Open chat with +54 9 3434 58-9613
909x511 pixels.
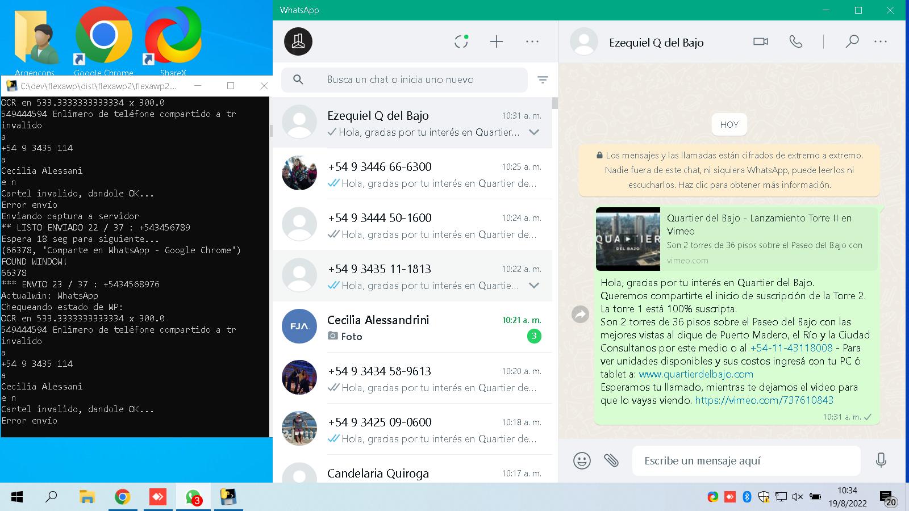tap(412, 378)
